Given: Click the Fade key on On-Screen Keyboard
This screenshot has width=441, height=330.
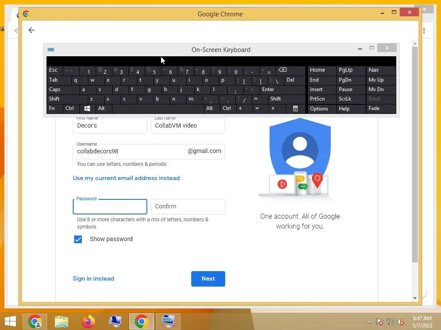Looking at the screenshot, I should tap(381, 108).
